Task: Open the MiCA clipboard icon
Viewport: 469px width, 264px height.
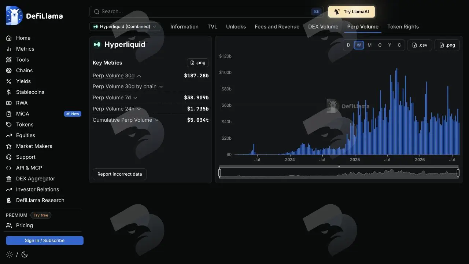Action: [9, 114]
